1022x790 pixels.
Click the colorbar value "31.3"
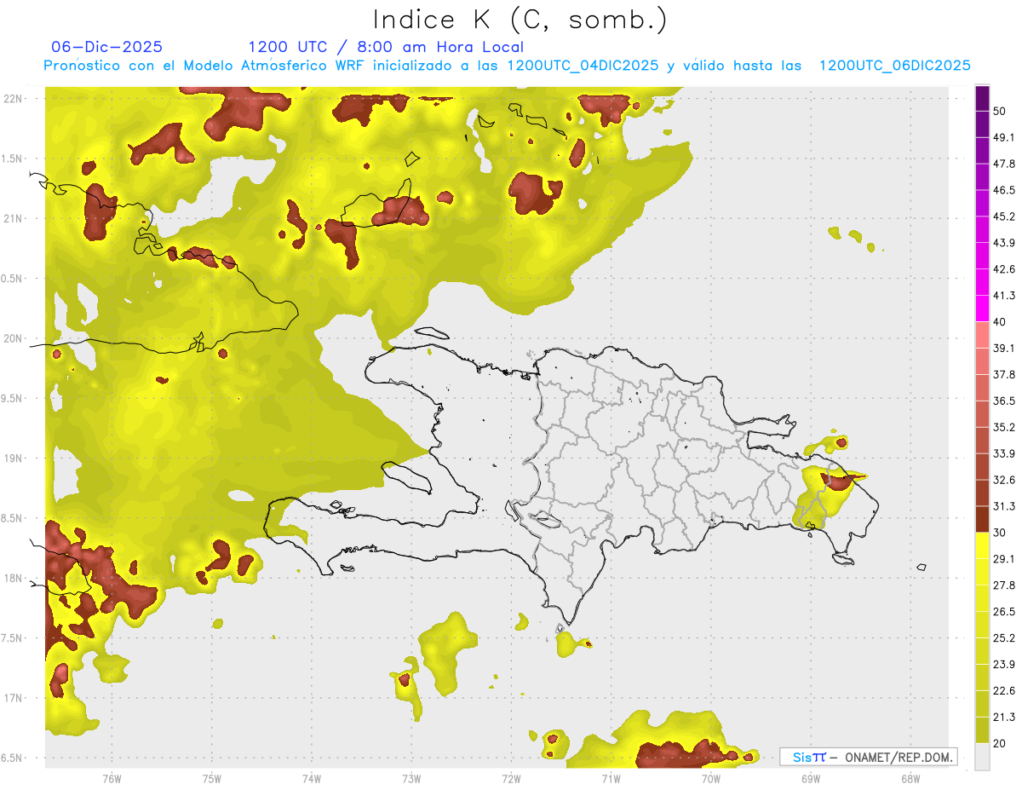(x=1004, y=506)
